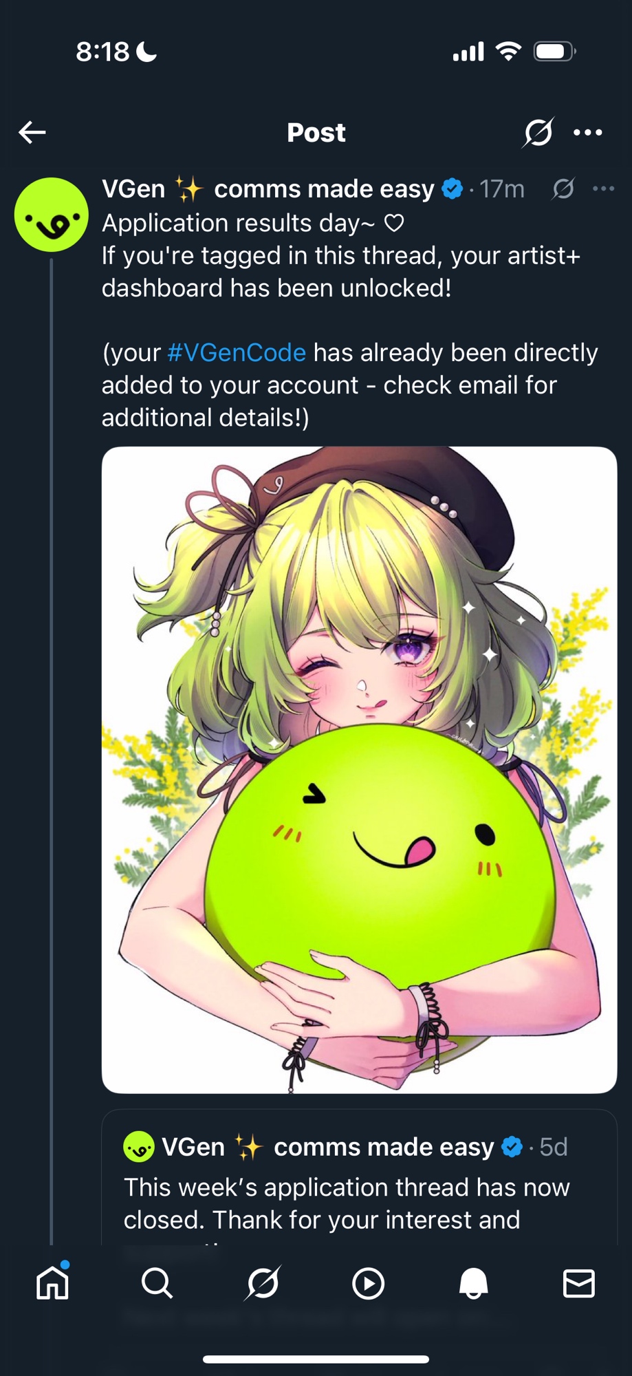Open the three-dot menu in Post header
The width and height of the screenshot is (632, 1376).
(588, 132)
